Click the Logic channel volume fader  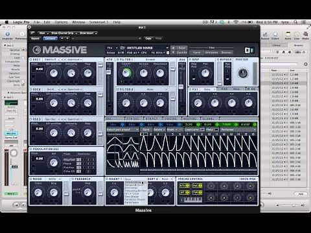(14, 167)
